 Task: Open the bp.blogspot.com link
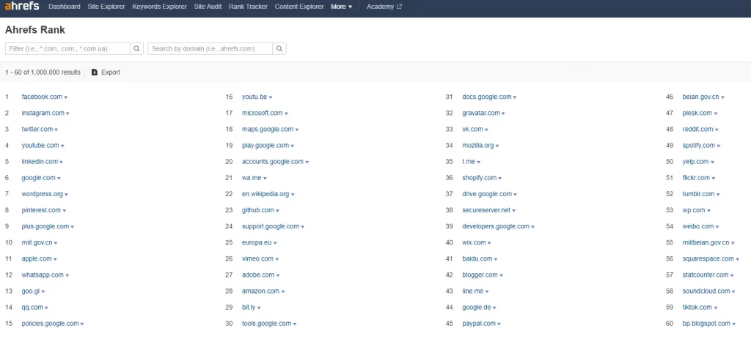pyautogui.click(x=706, y=323)
